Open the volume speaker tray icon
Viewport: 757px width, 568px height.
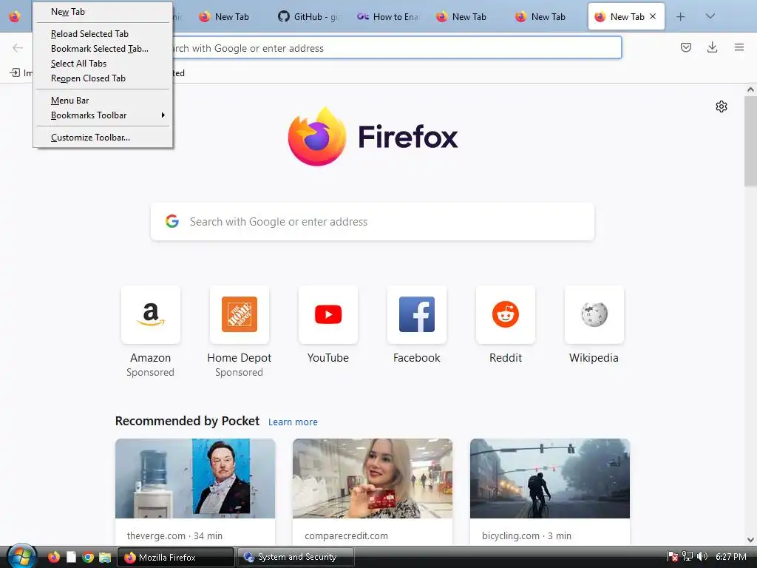(x=702, y=556)
